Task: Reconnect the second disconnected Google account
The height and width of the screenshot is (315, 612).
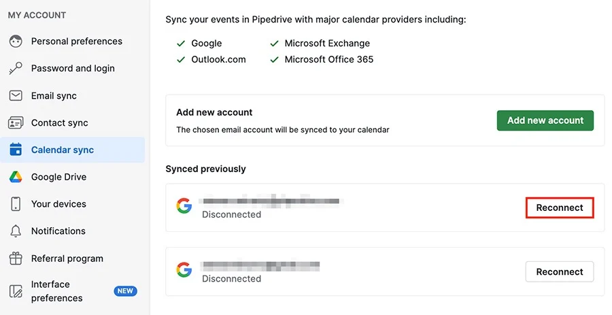Action: click(560, 271)
